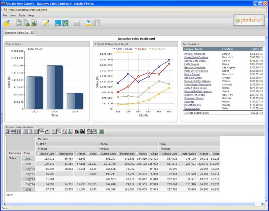Image resolution: width=269 pixels, height=211 pixels.
Task: Click the Drill Through green arrow icon
Action: coord(70,131)
